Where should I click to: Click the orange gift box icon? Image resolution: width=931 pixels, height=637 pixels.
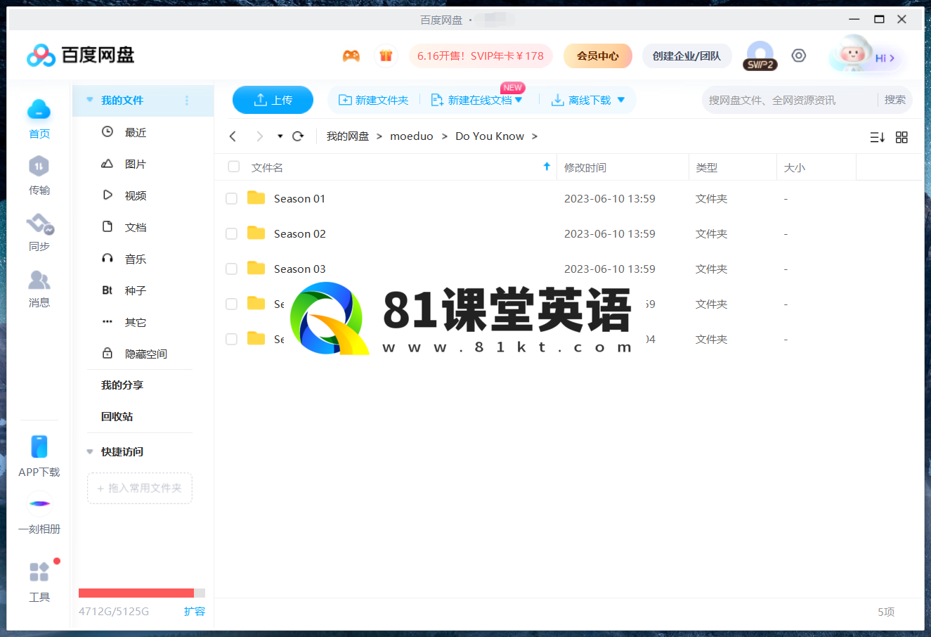386,56
